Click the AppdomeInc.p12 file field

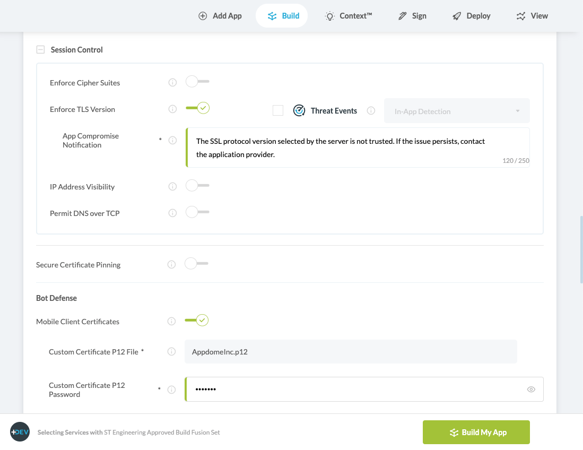tap(350, 351)
